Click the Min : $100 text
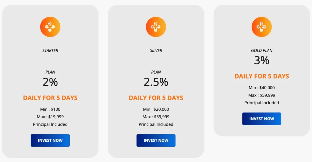This screenshot has width=312, height=162. click(x=50, y=109)
